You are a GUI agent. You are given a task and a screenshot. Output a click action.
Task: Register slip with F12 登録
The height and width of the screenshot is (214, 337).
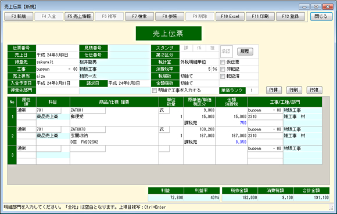click(x=291, y=16)
